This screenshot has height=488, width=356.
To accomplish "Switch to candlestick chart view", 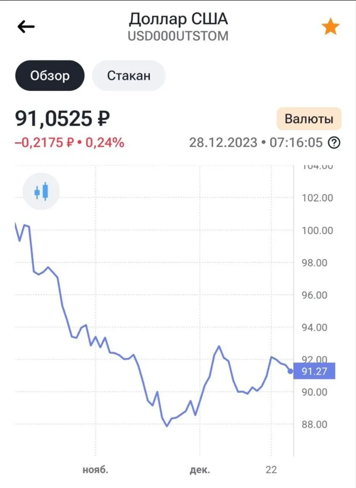I will pos(41,191).
